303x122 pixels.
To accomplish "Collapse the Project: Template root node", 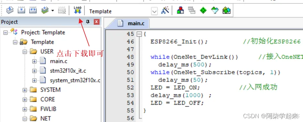I will (x=5, y=33).
